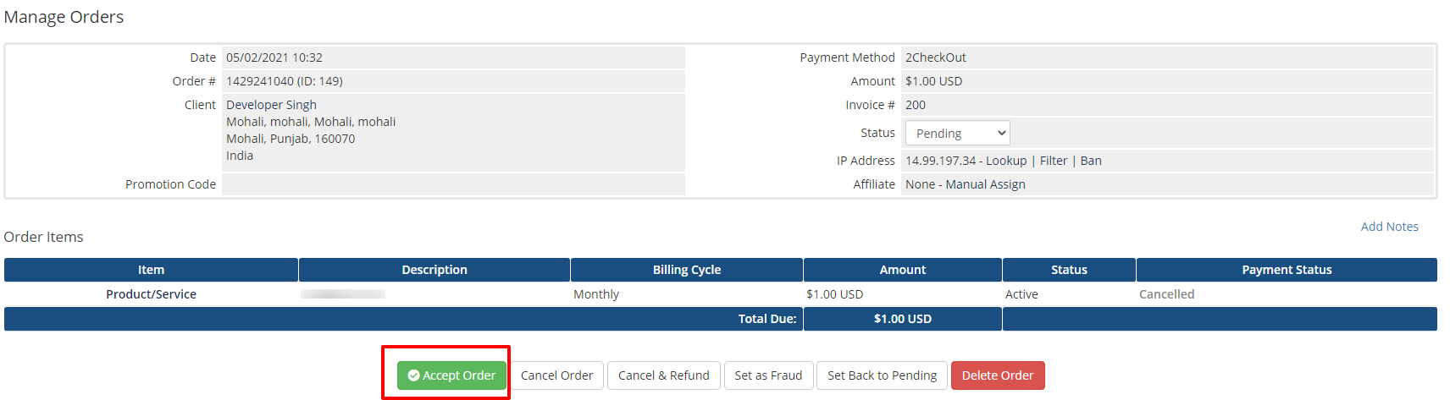
Task: Click the Filter link for IP
Action: coord(1054,161)
